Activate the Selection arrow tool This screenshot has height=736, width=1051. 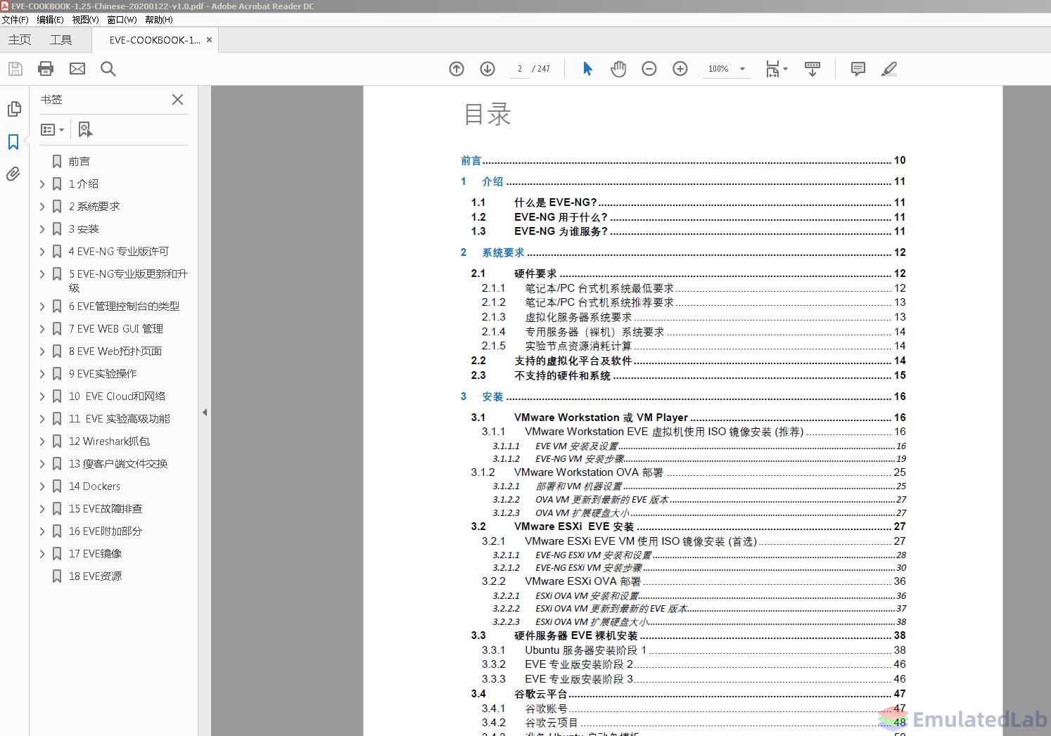point(587,69)
